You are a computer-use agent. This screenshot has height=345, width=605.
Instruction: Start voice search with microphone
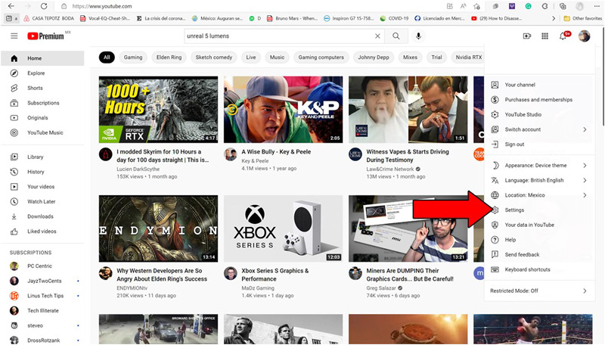tap(418, 36)
